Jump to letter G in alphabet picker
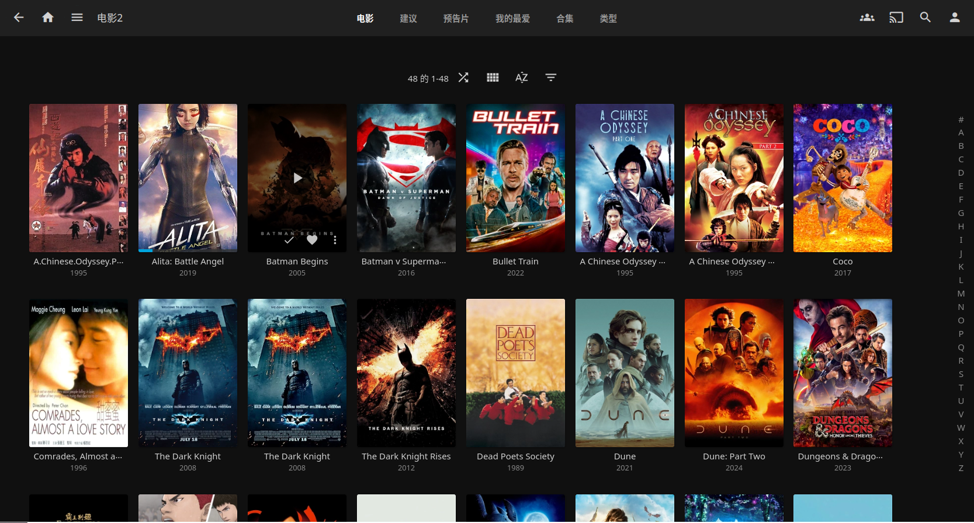974x523 pixels. pos(961,213)
